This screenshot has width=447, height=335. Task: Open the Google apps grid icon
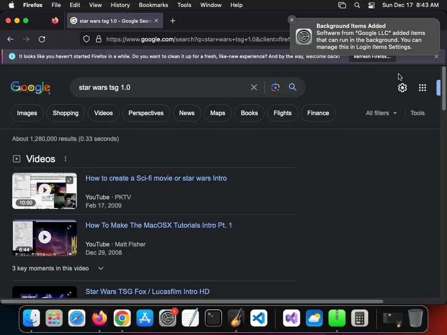[x=423, y=88]
